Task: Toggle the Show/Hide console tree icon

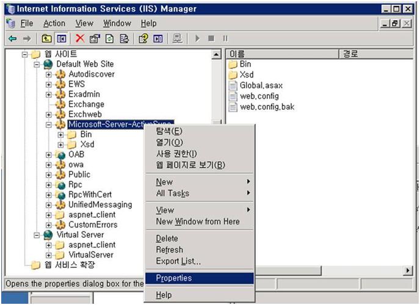Action: [61, 39]
